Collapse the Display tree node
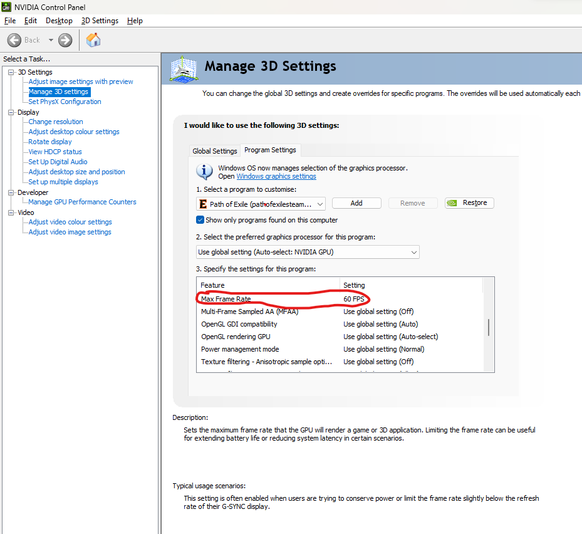The height and width of the screenshot is (534, 582). 11,112
